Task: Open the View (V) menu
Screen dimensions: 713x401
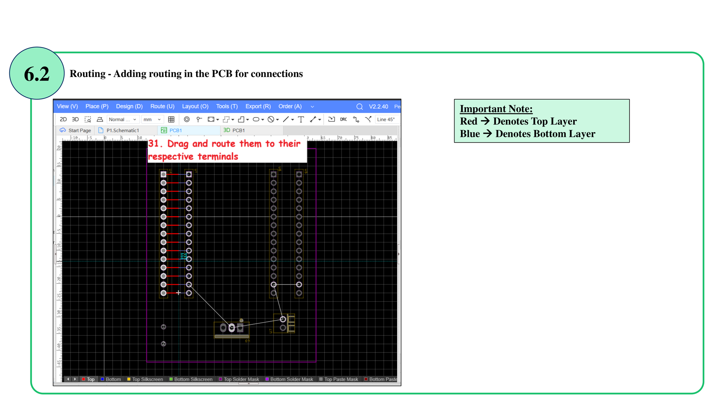Action: [x=67, y=106]
